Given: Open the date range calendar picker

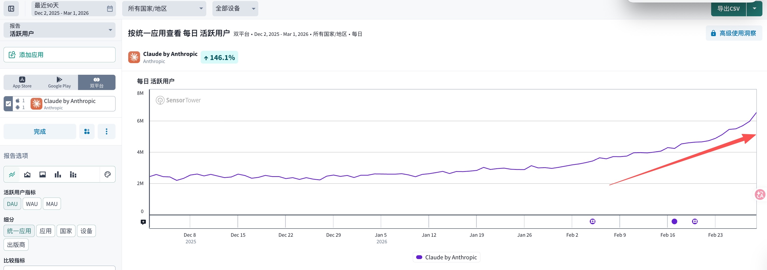Looking at the screenshot, I should pyautogui.click(x=110, y=9).
